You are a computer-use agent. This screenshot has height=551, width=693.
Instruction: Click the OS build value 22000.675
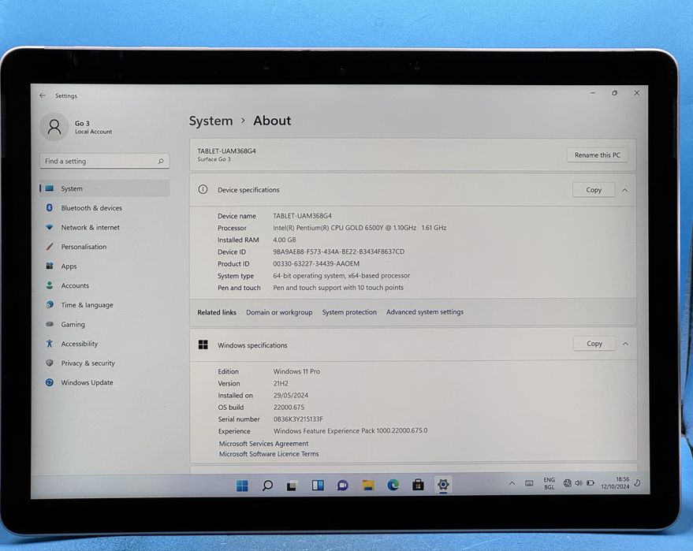click(289, 407)
